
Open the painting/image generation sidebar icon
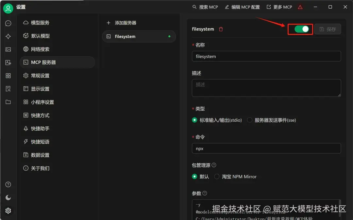pos(8,49)
